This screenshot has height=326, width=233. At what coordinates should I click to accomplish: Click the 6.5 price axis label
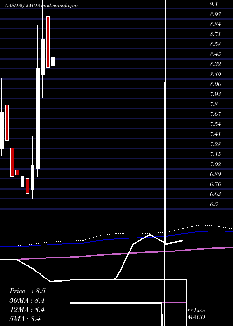coord(213,204)
